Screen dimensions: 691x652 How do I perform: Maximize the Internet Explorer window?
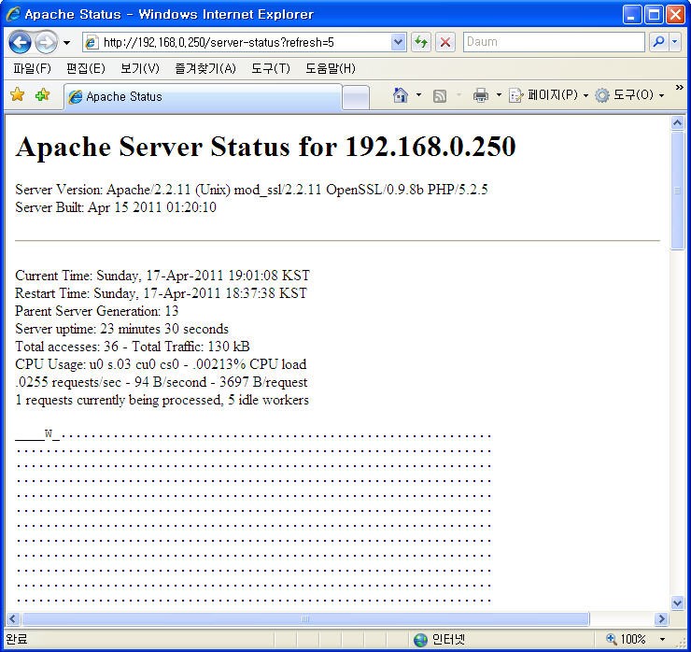pyautogui.click(x=654, y=15)
